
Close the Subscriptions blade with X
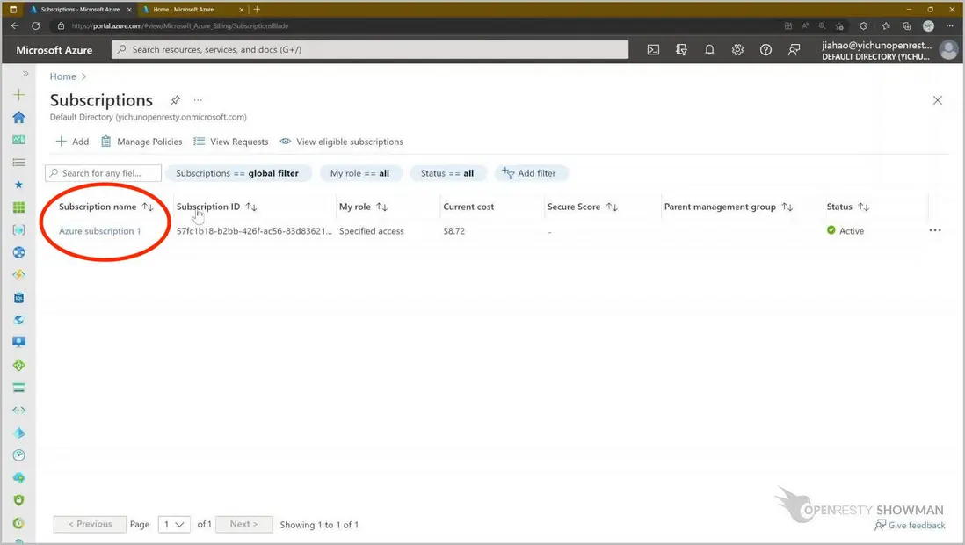pos(937,100)
